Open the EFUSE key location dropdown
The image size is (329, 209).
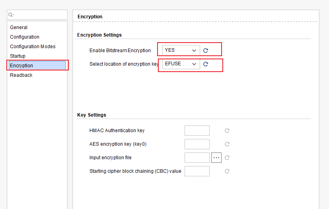click(181, 64)
